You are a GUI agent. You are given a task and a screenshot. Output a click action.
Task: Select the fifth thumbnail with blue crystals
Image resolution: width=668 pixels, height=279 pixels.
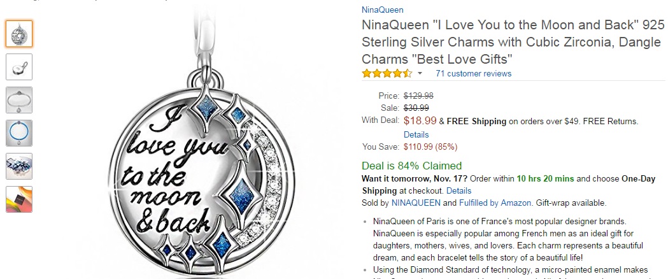(19, 166)
